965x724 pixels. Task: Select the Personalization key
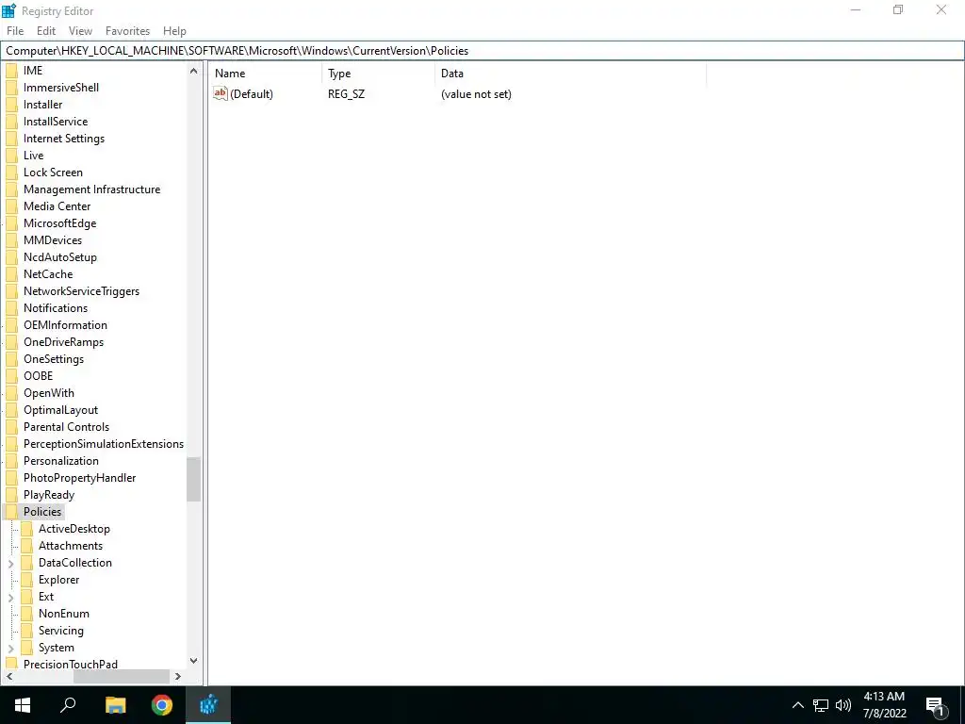click(61, 460)
